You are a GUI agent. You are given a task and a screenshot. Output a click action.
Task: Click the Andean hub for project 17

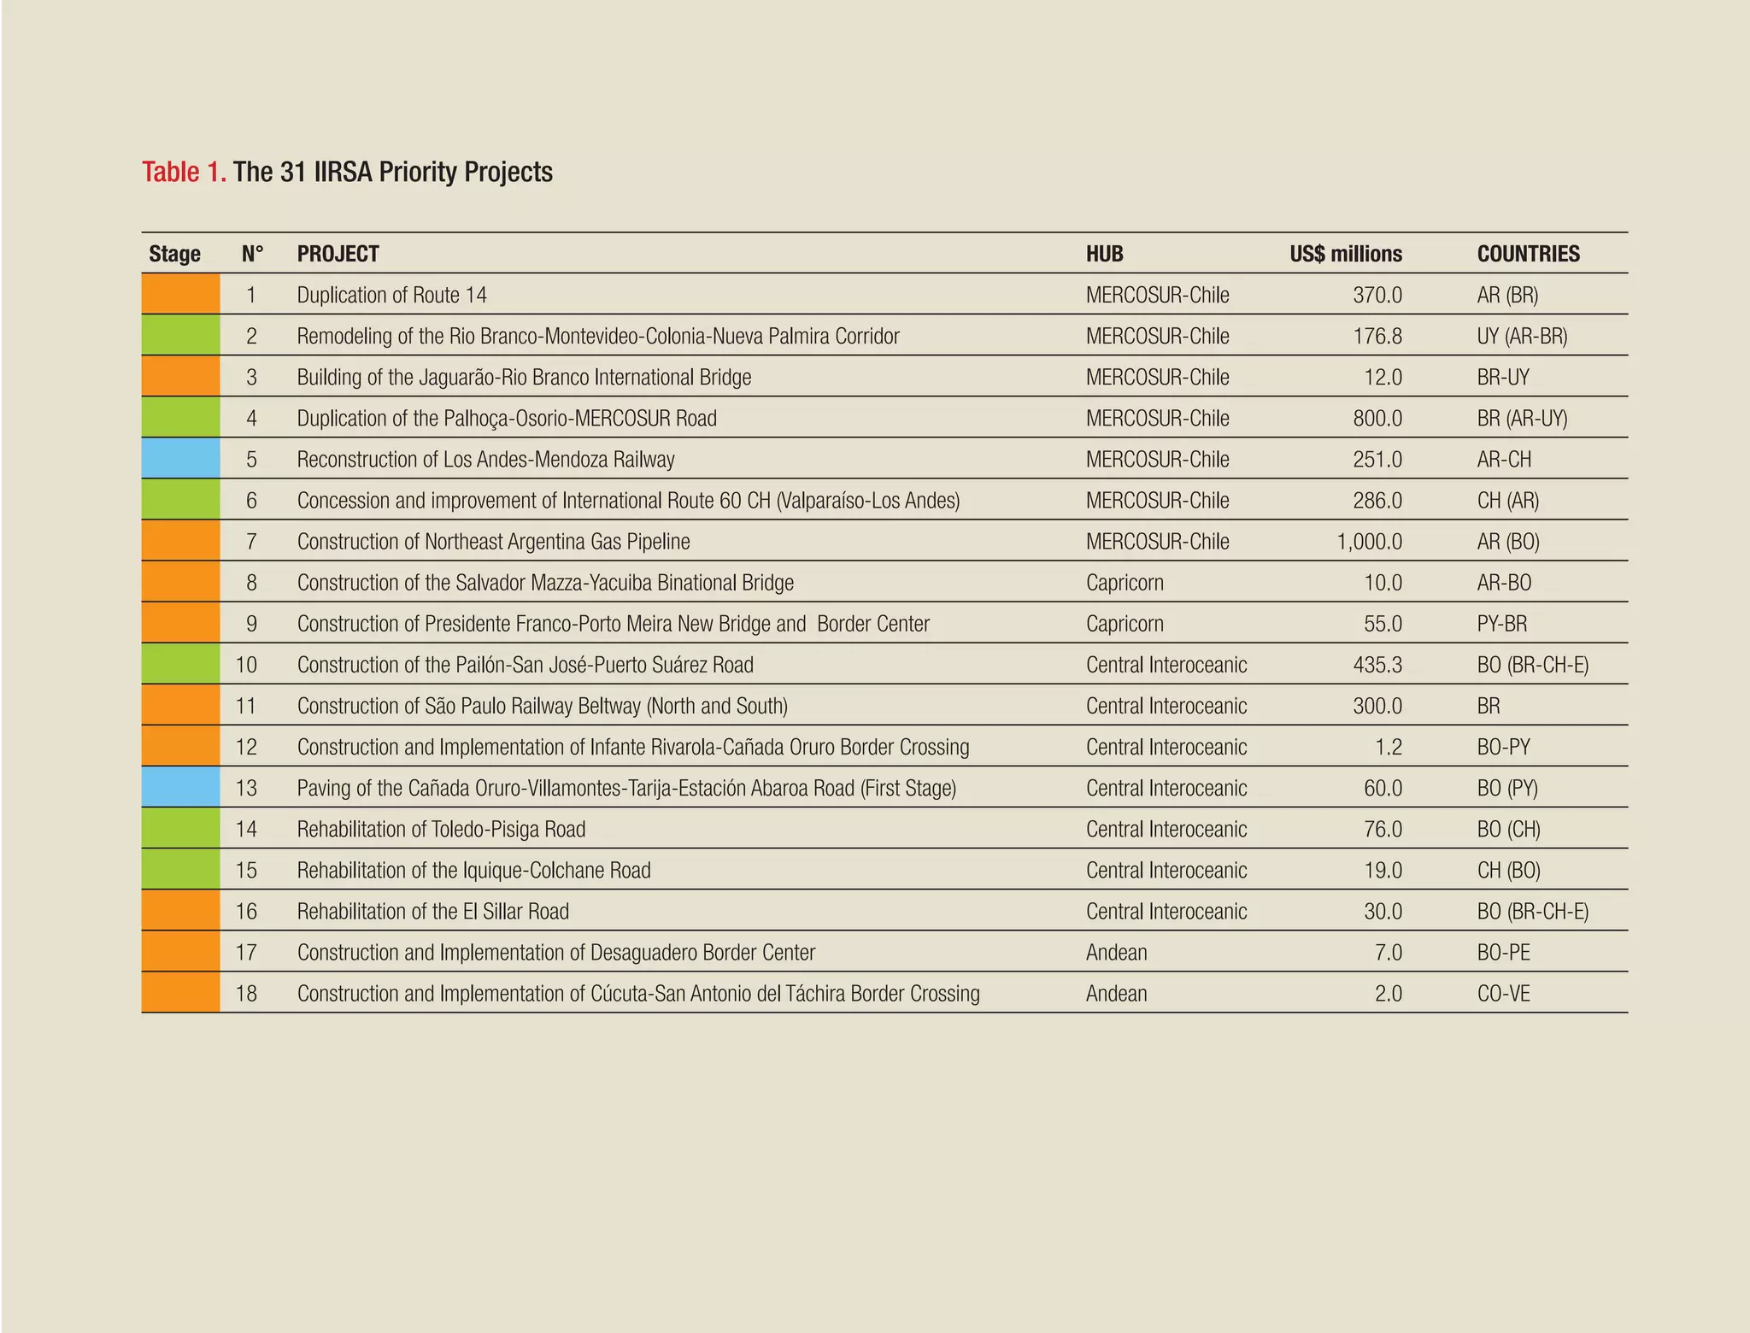pyautogui.click(x=1116, y=953)
